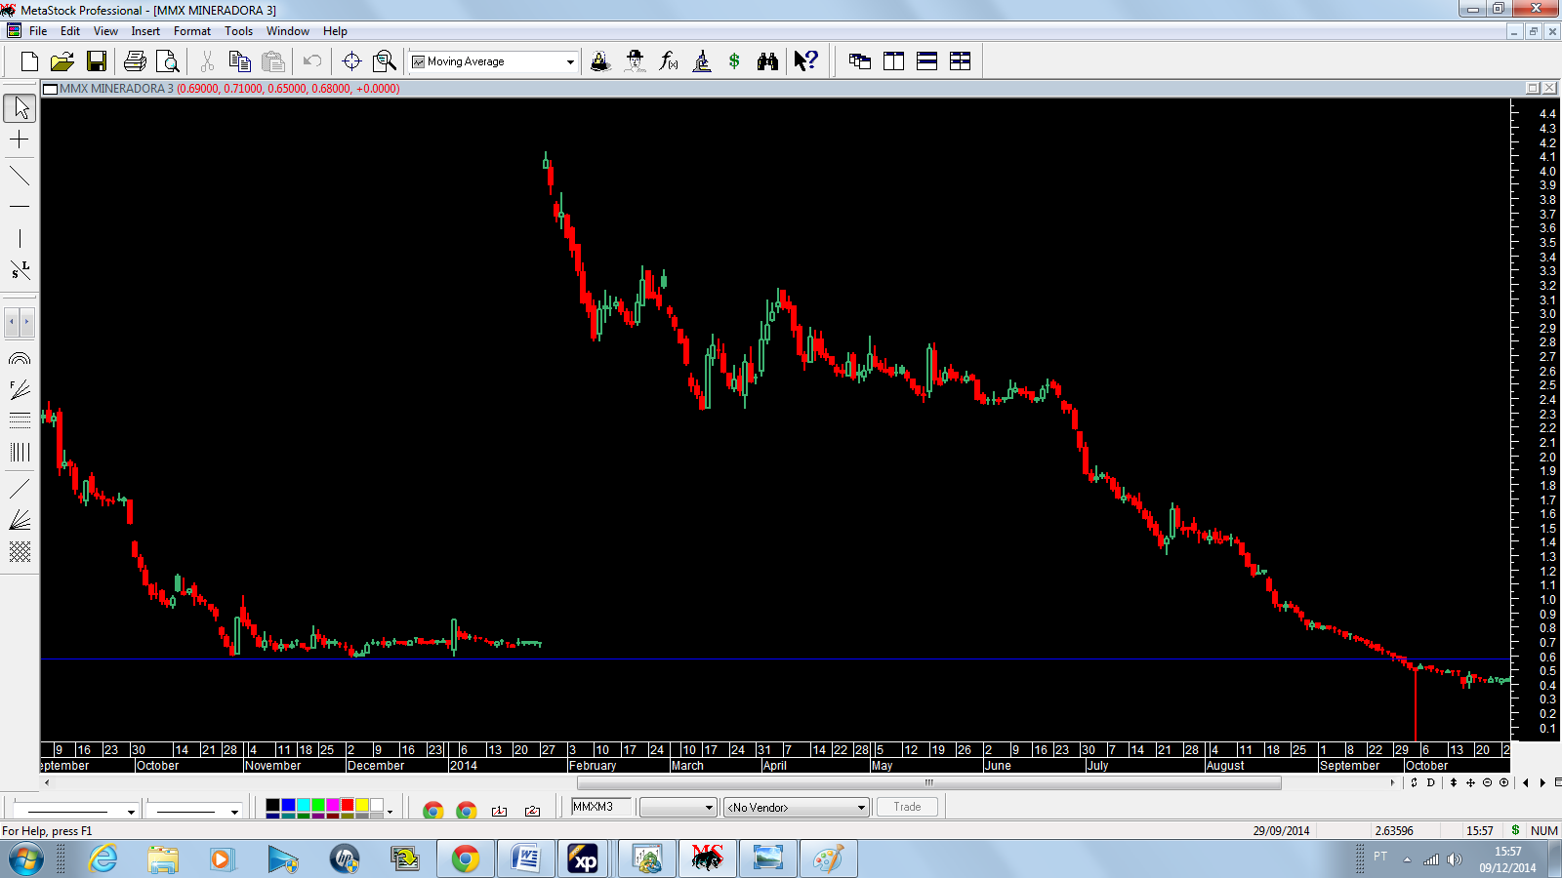Create a new chart with New icon

pyautogui.click(x=29, y=61)
